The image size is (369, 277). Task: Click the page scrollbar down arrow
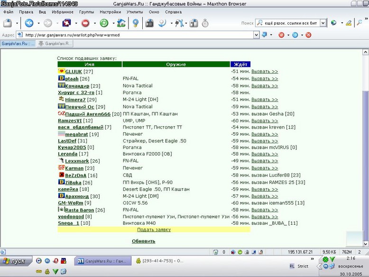(366, 244)
